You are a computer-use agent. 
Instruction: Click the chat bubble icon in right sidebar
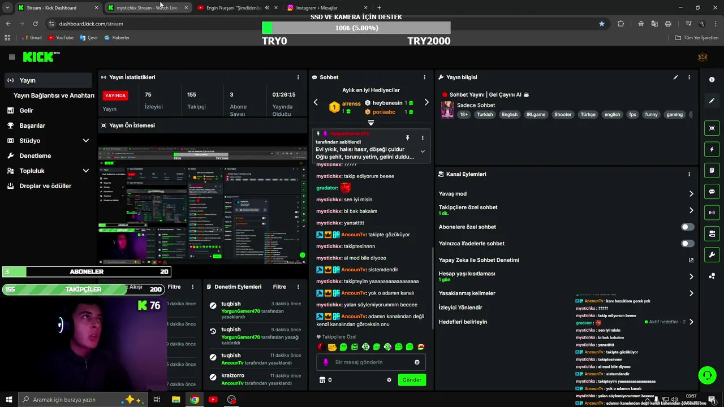coord(712,192)
